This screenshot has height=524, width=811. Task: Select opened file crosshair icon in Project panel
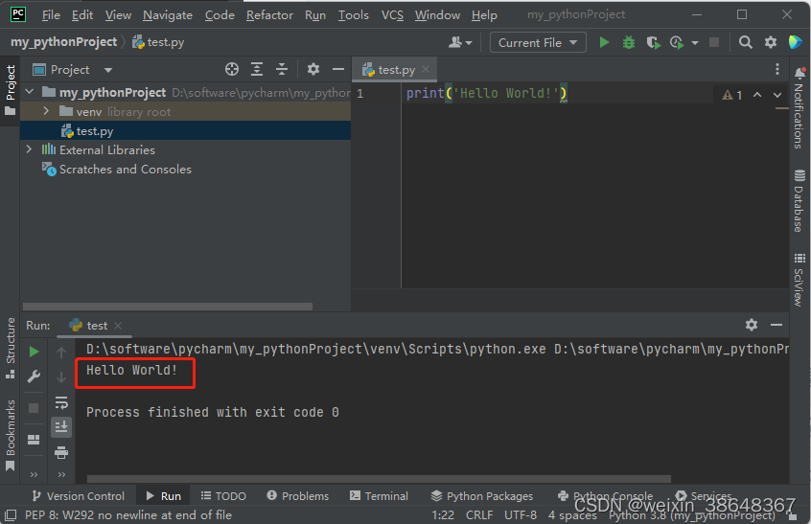232,69
